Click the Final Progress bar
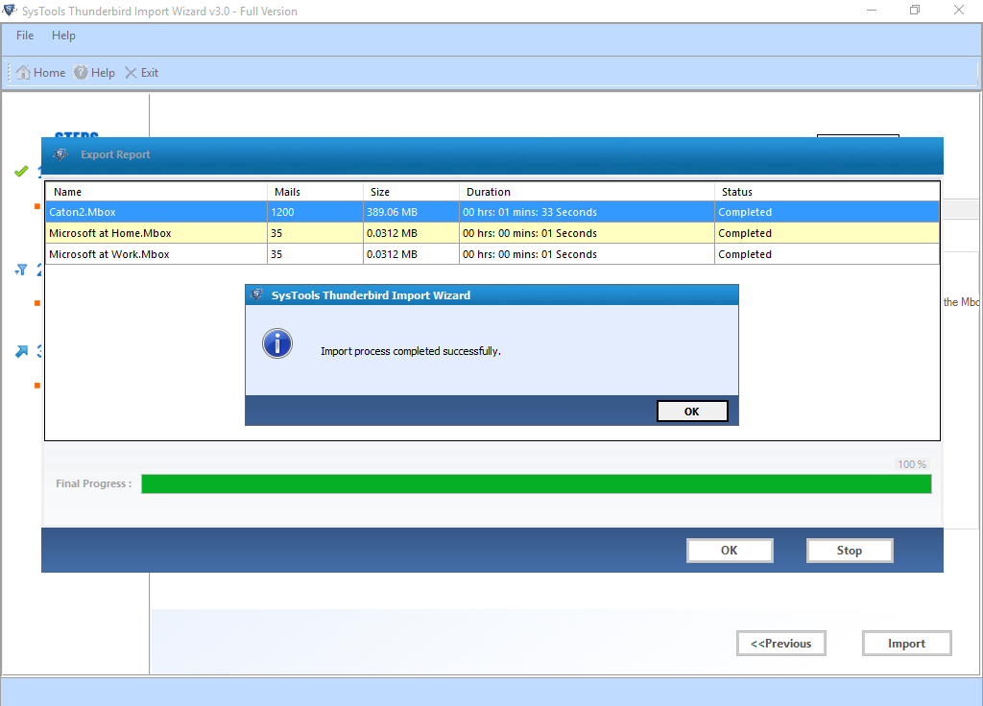The height and width of the screenshot is (706, 983). 537,483
